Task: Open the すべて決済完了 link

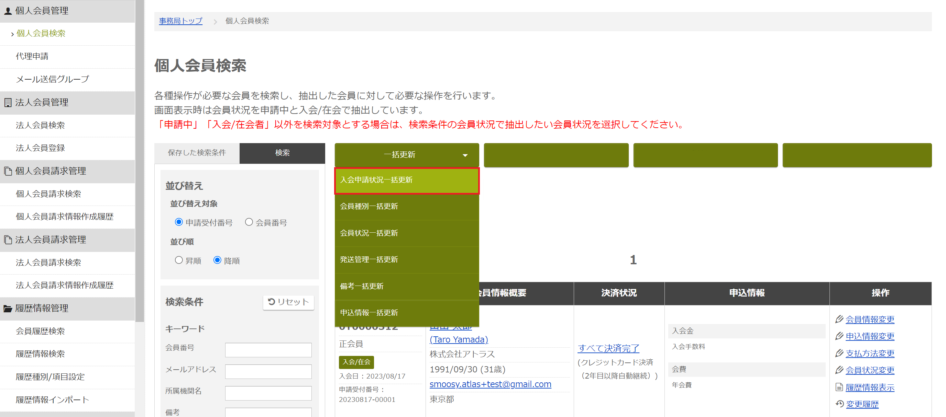Action: [608, 348]
